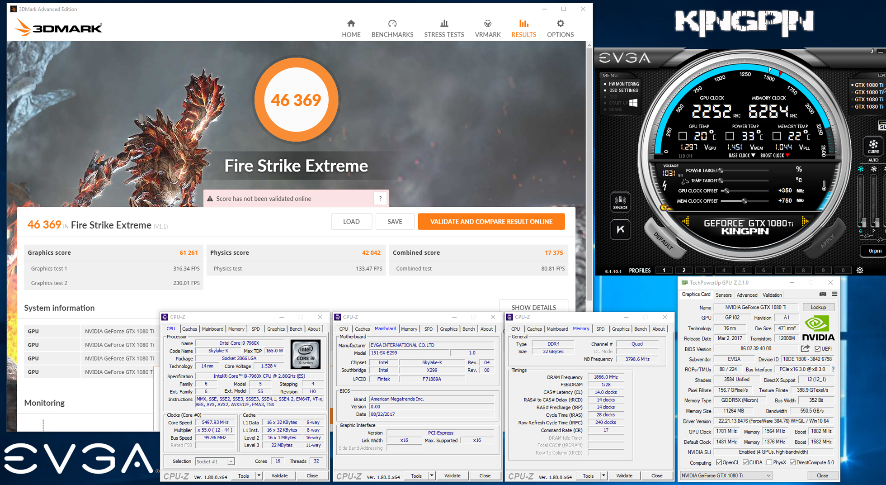
Task: Click the Mem Clock Offset slider handle
Action: [x=744, y=201]
